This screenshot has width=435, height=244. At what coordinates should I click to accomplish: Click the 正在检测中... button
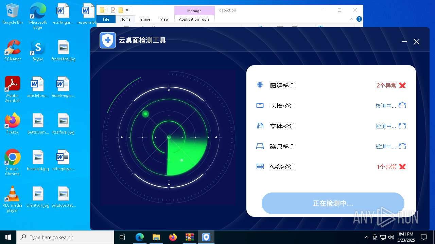333,203
